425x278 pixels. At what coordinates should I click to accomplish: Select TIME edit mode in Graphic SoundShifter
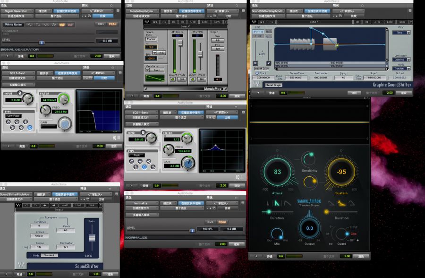[259, 36]
